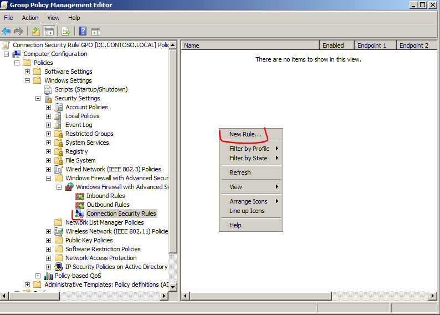
Task: Expand the Account Policies node
Action: [x=49, y=107]
